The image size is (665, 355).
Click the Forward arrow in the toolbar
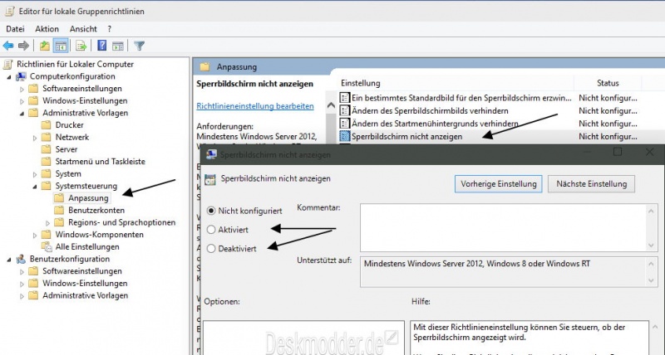25,46
